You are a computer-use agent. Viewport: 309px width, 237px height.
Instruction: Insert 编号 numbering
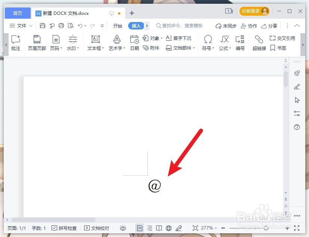tap(240, 43)
